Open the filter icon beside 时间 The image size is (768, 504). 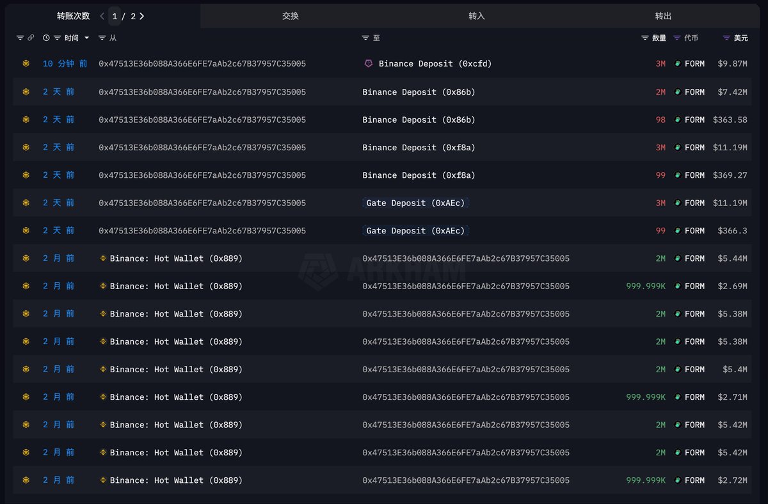tap(58, 38)
